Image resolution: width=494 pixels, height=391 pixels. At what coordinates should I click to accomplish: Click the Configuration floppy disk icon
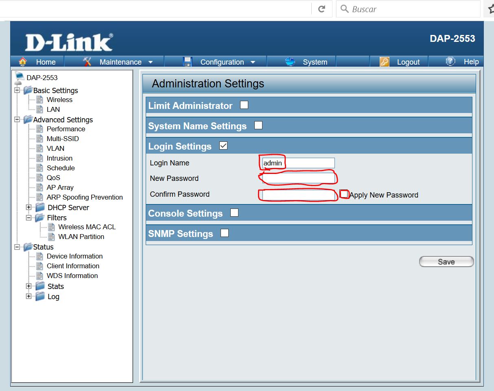188,61
